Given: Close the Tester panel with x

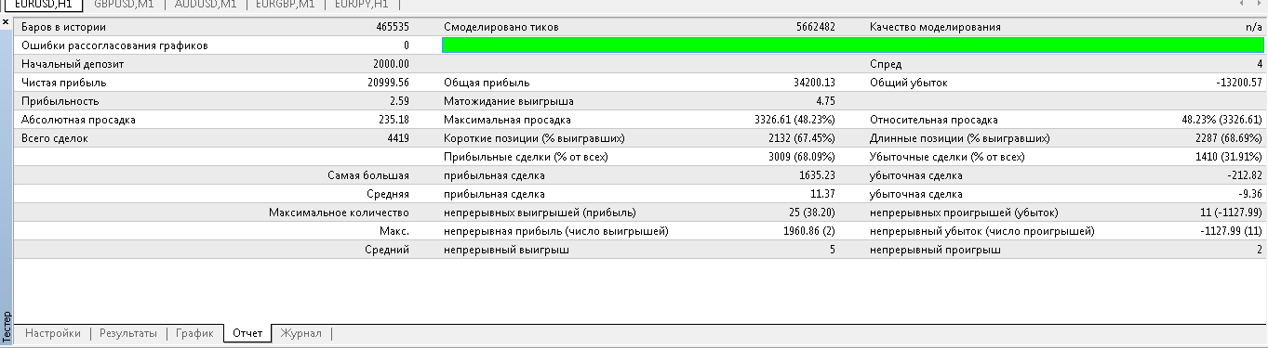Looking at the screenshot, I should (6, 20).
